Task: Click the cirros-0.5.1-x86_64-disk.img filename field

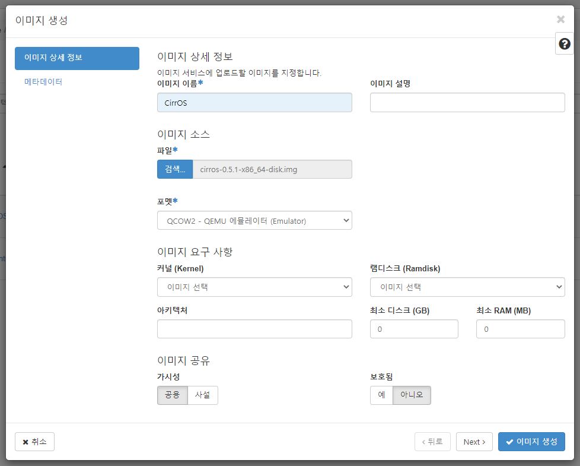Action: (x=272, y=169)
